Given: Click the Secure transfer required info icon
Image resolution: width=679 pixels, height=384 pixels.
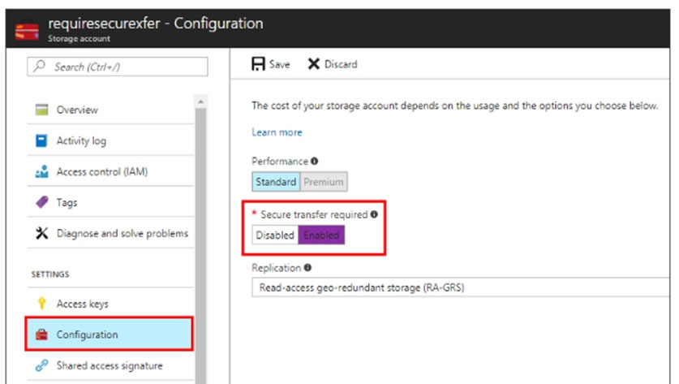Looking at the screenshot, I should [374, 214].
